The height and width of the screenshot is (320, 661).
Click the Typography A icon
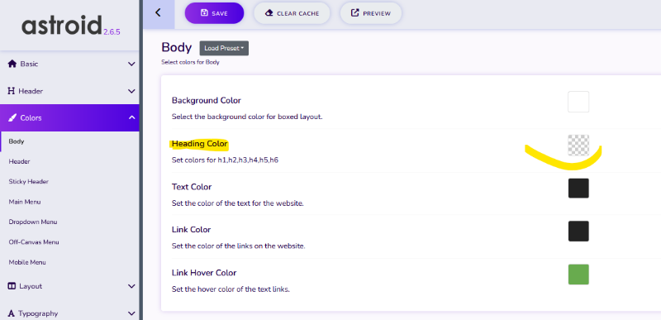click(12, 313)
